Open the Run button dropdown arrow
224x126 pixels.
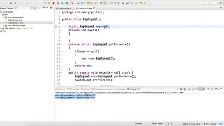(x=69, y=3)
